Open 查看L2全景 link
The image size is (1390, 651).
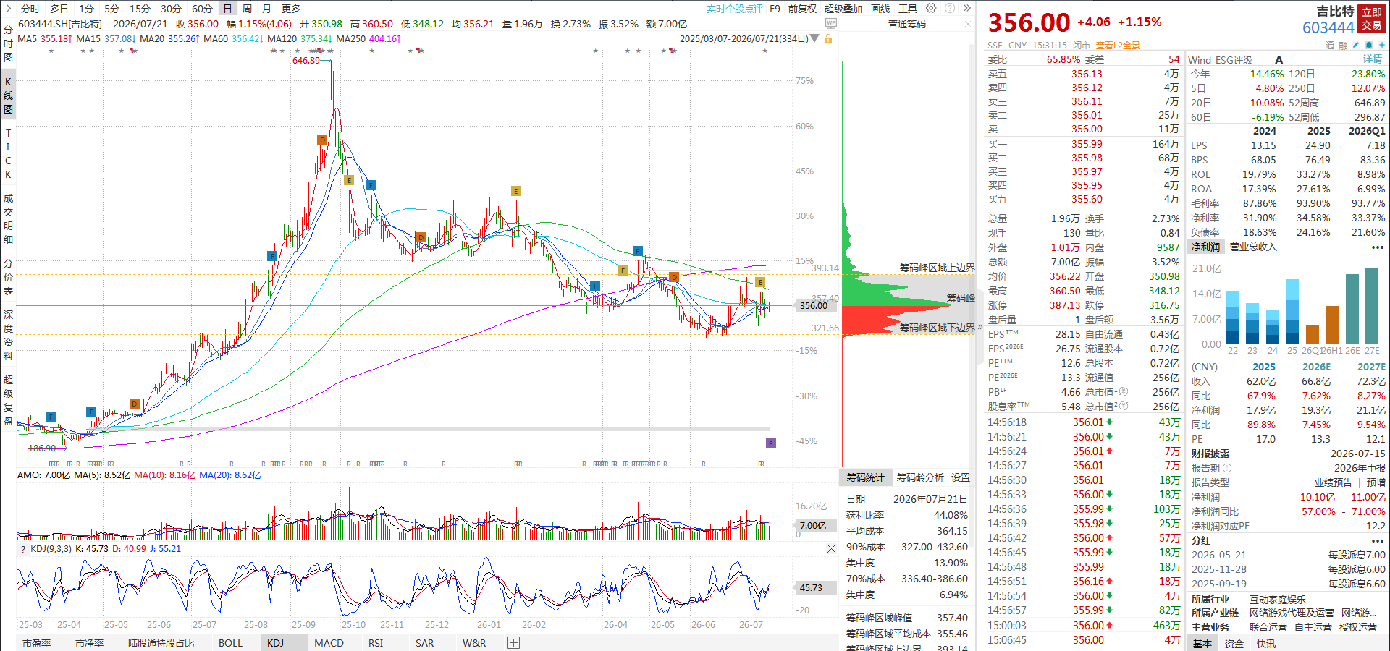[1118, 45]
